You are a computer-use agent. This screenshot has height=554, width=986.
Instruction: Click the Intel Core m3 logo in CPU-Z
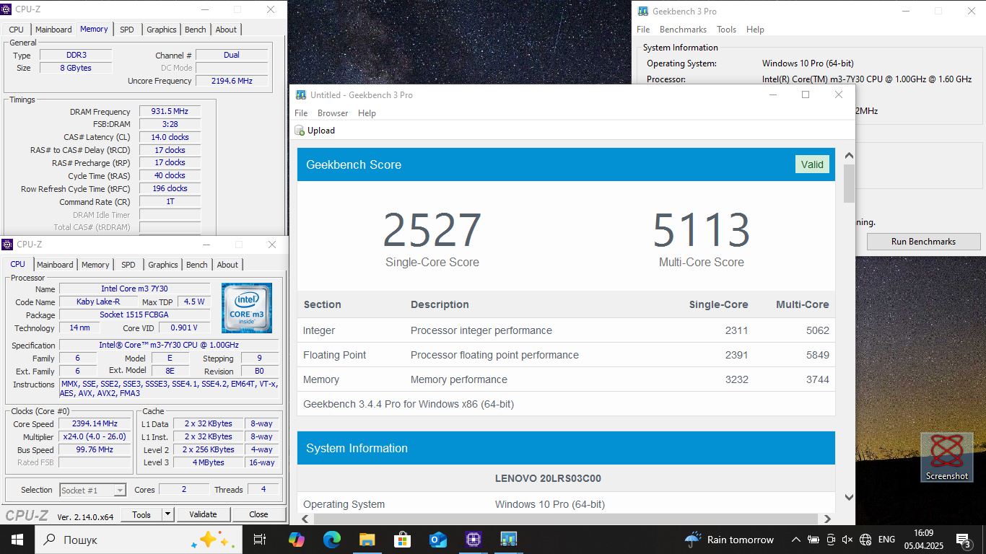pos(247,308)
